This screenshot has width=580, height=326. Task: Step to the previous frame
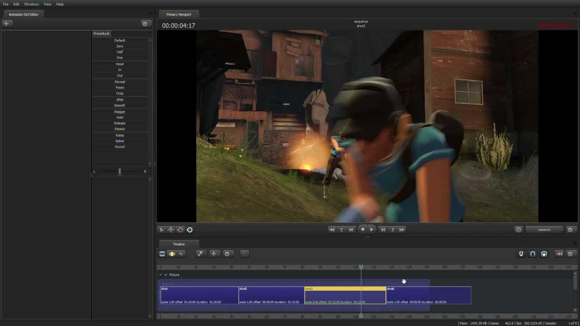pos(351,230)
